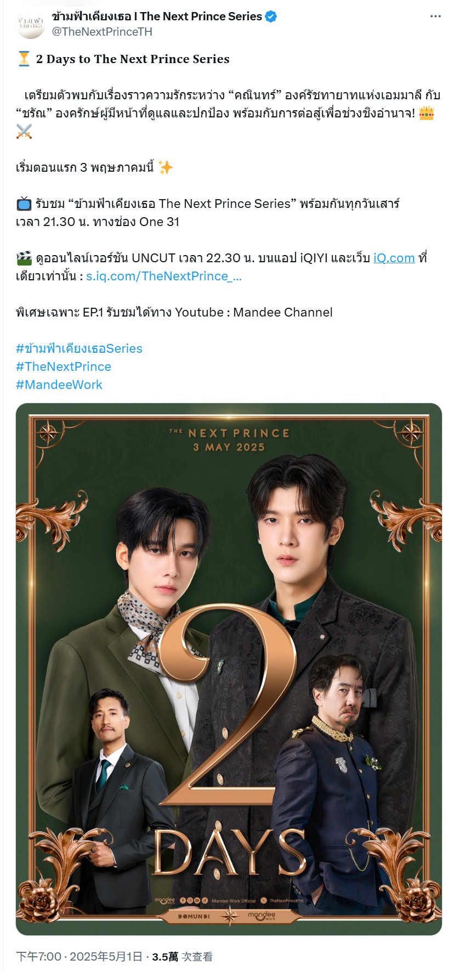
Task: Open the #ข้ามฟ้าเคียงเธอSeries hashtag
Action: (79, 348)
